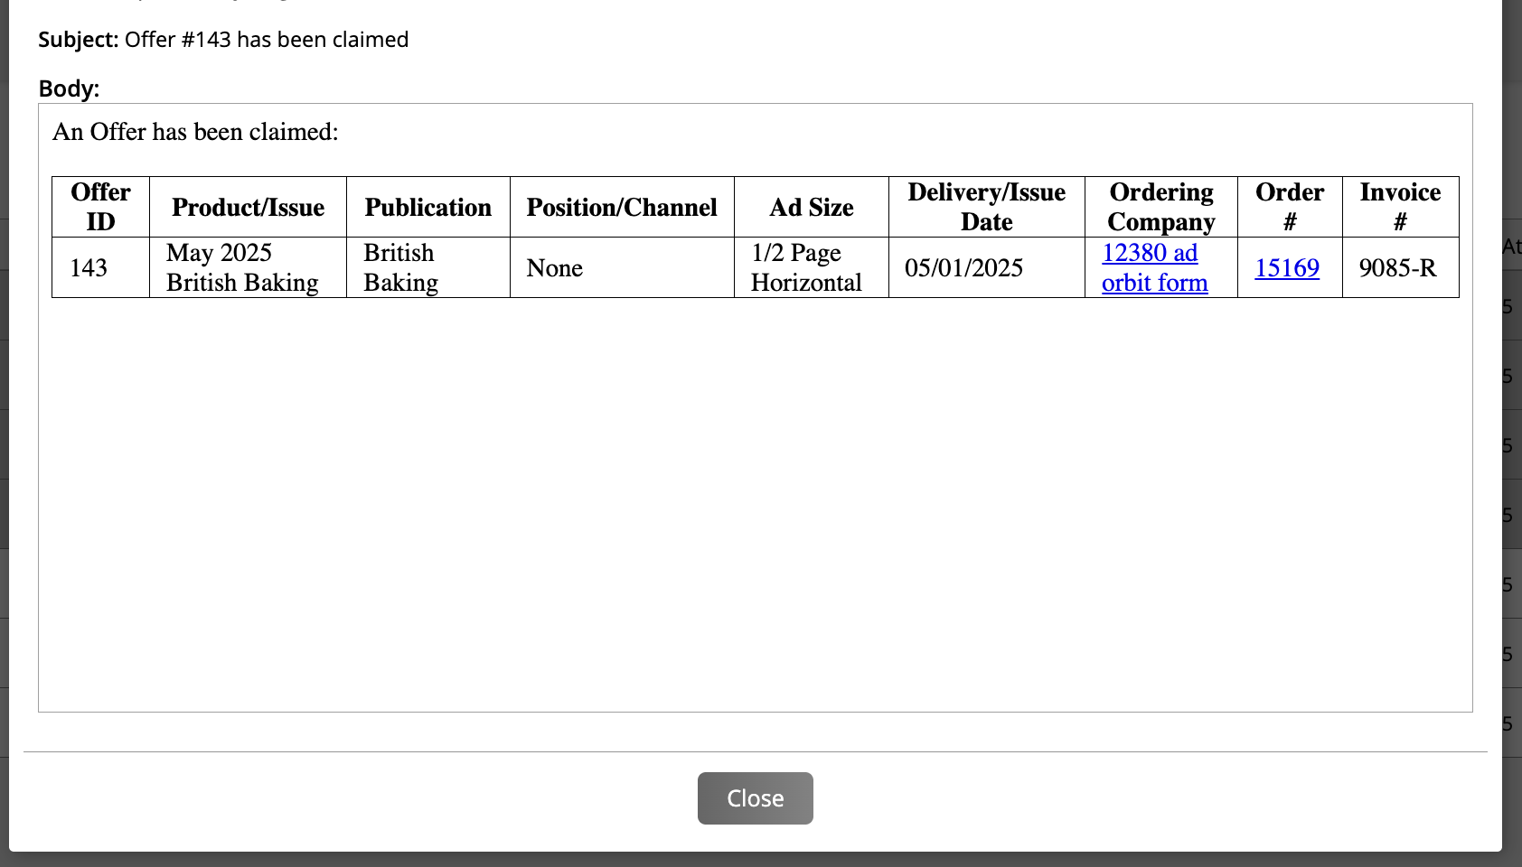Image resolution: width=1522 pixels, height=867 pixels.
Task: Open order number 15169 link
Action: point(1286,268)
